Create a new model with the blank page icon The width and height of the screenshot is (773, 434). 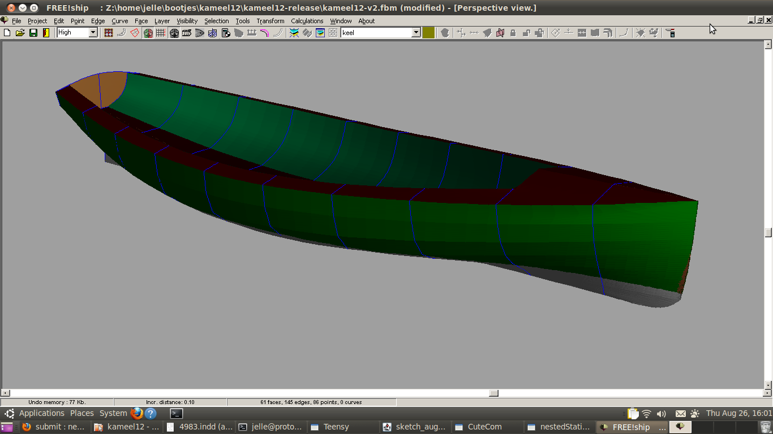[7, 33]
